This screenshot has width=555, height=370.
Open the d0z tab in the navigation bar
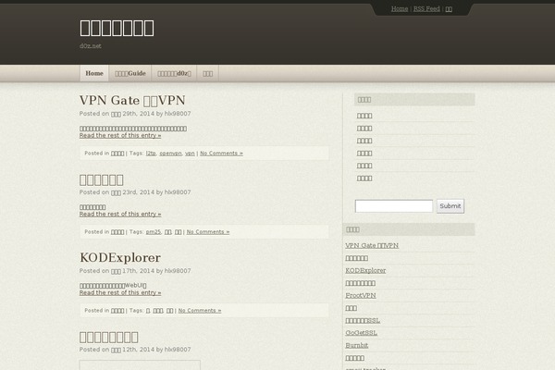[174, 73]
